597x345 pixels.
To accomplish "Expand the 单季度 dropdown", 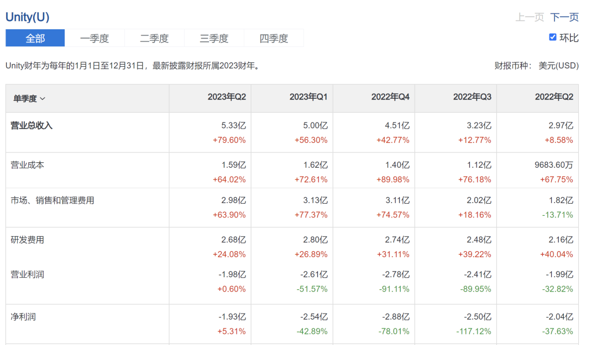I will 29,98.
